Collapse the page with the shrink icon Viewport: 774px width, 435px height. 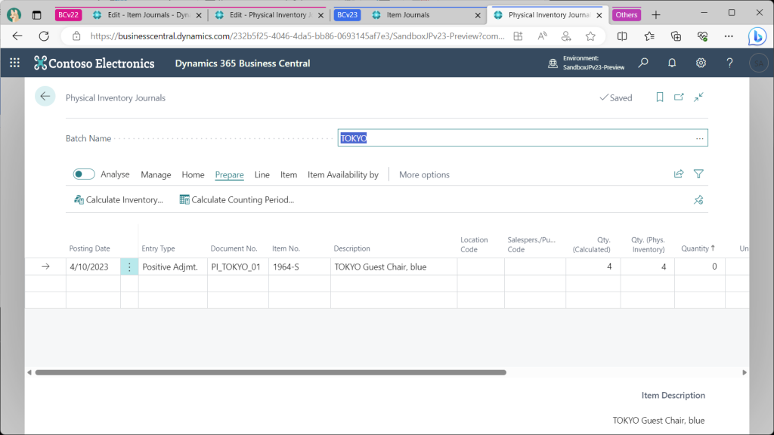[x=698, y=97]
